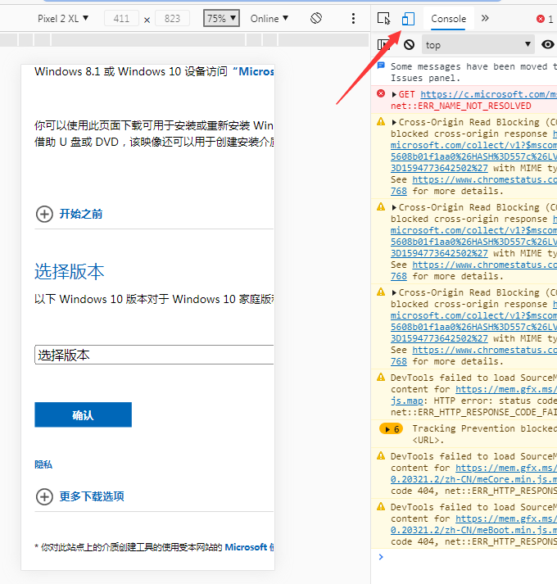This screenshot has height=584, width=557.
Task: Click the red error count indicator
Action: coord(545,18)
